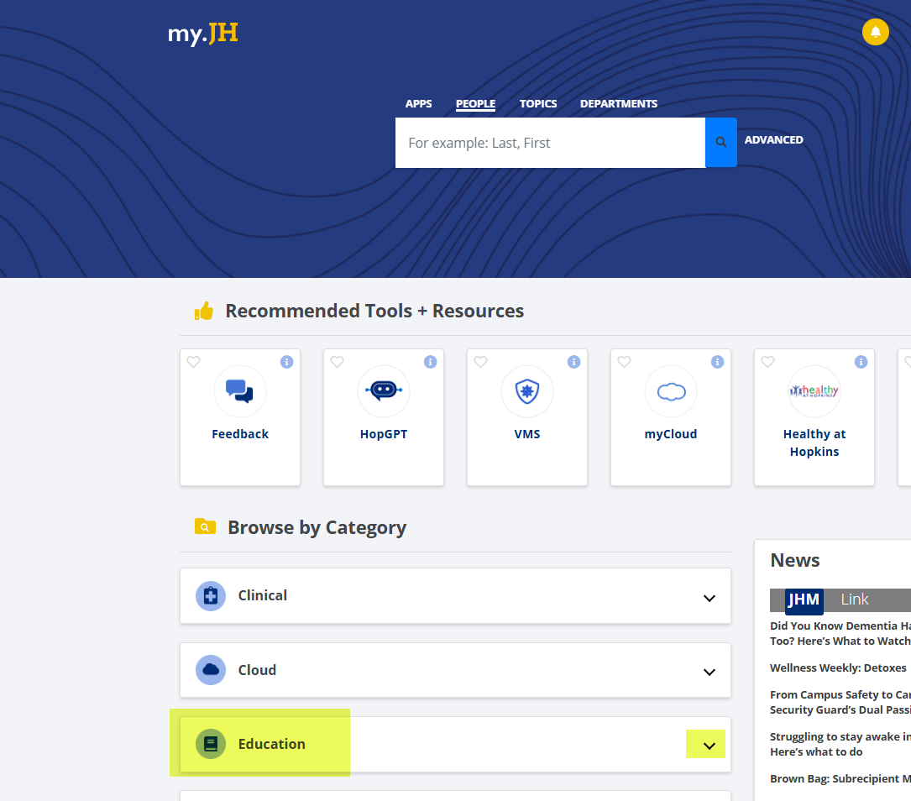
Task: Switch to the APPS search tab
Action: pos(418,104)
